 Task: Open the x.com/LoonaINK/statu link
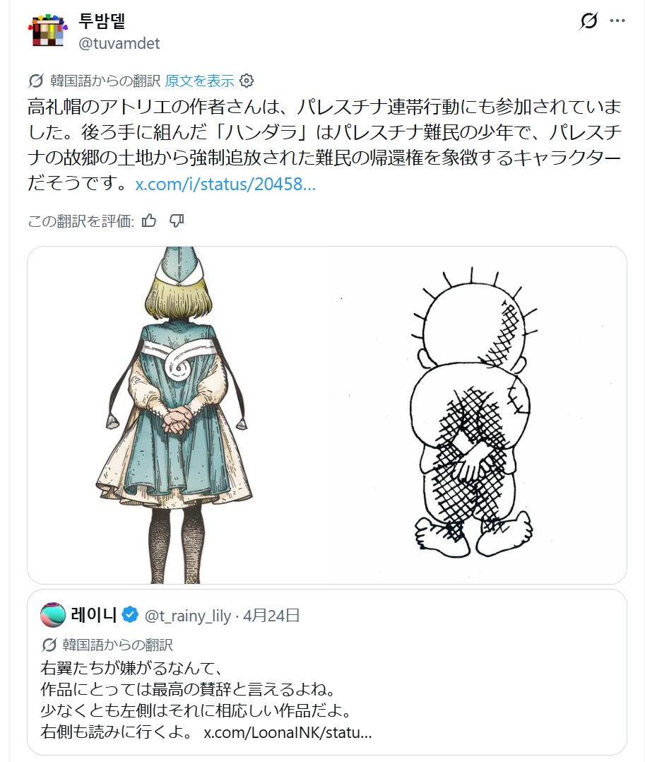[x=288, y=732]
